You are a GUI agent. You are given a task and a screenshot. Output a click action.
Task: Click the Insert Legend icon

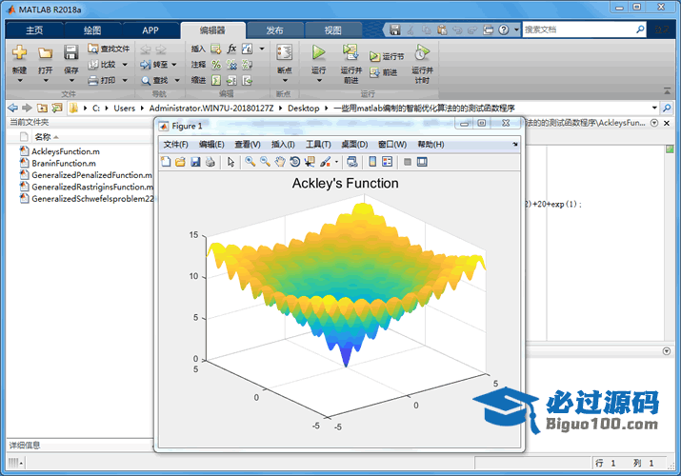coord(387,162)
